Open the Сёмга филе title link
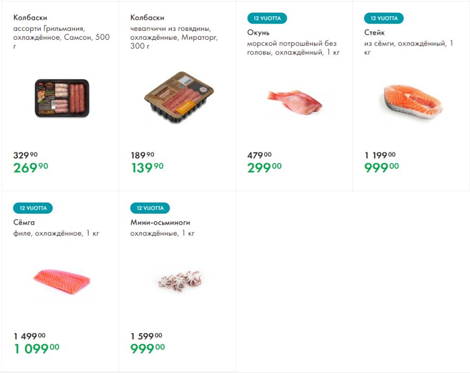The width and height of the screenshot is (470, 373). (x=24, y=223)
